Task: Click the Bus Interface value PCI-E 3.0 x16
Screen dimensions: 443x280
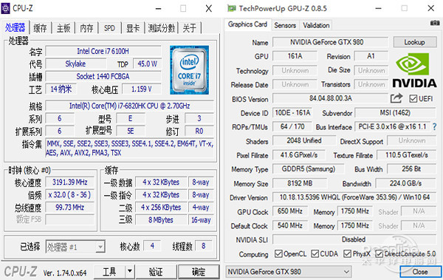Action: click(393, 126)
